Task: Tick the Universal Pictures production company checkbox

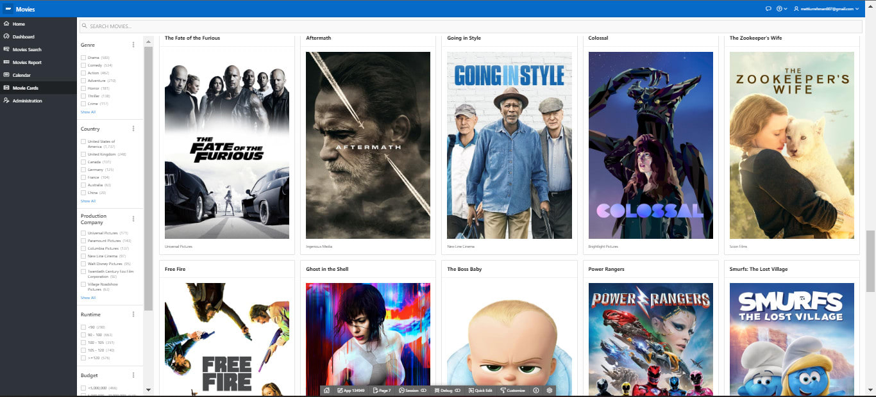Action: point(83,233)
